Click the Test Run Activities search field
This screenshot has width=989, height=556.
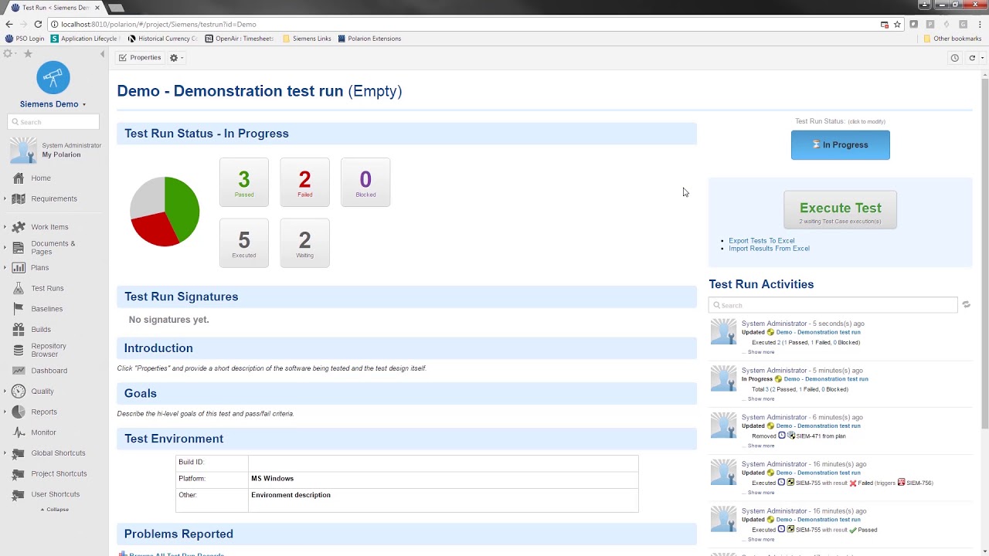coord(833,305)
